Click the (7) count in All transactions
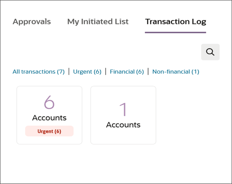This screenshot has height=184, width=232. [x=60, y=72]
